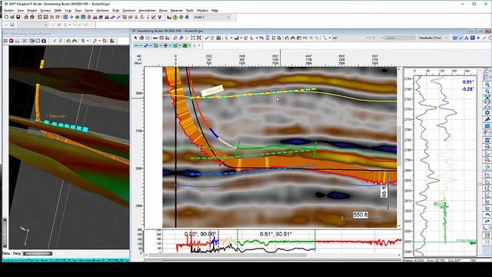Click the Open folder icon in main toolbar

12,17
